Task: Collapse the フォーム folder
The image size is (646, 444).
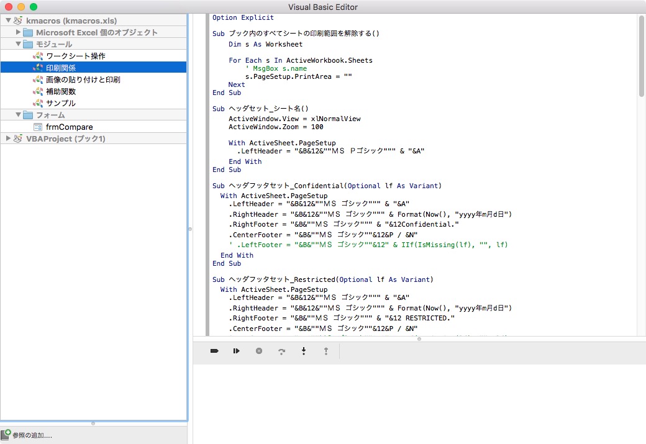Action: pyautogui.click(x=18, y=114)
